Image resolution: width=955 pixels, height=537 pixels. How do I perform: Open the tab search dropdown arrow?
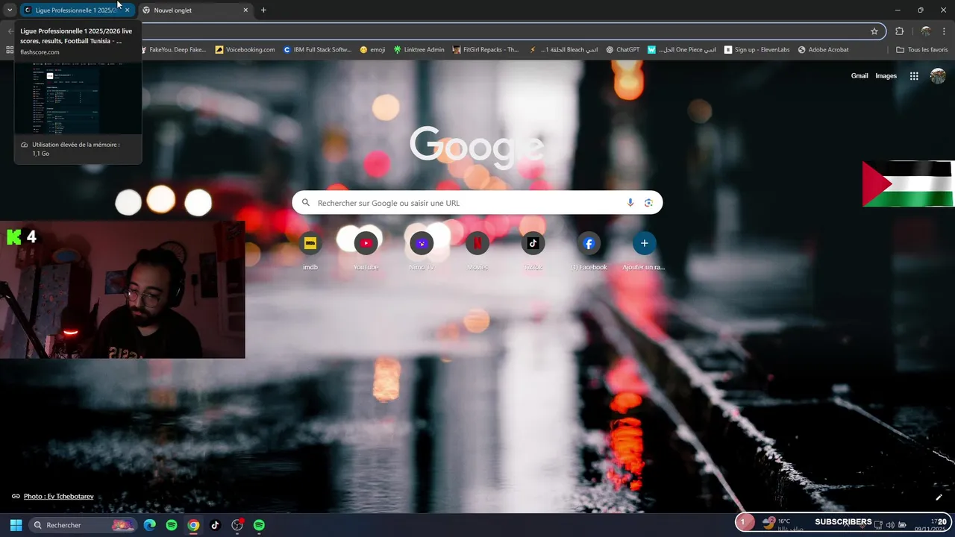[10, 10]
